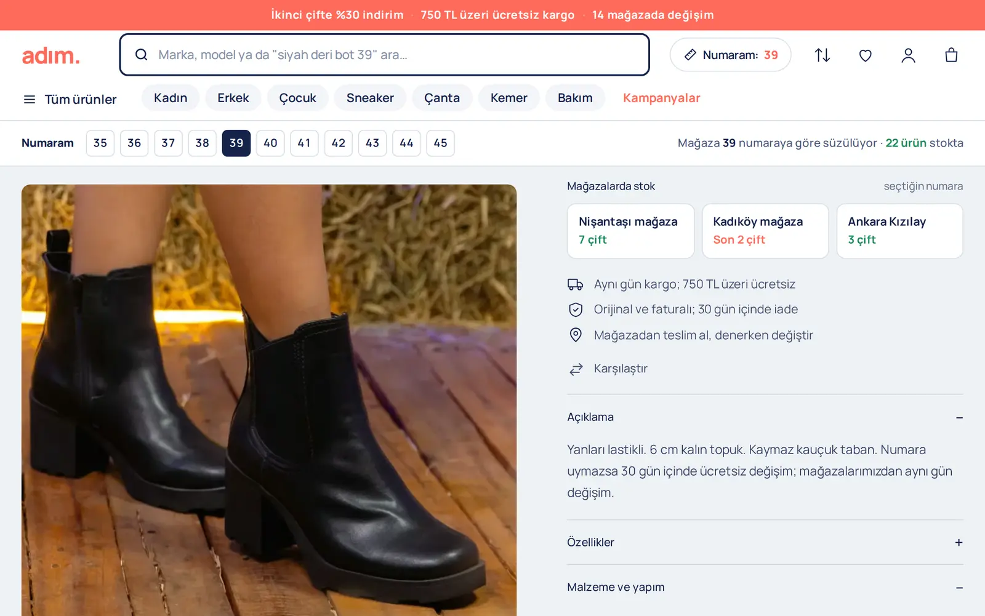985x616 pixels.
Task: Click the delivery truck icon
Action: (x=575, y=284)
